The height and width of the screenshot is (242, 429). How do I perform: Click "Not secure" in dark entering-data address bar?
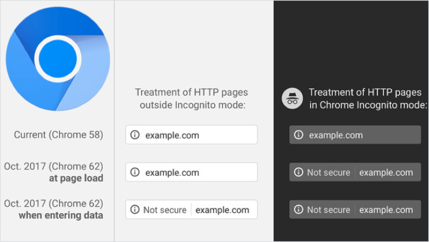(x=328, y=210)
